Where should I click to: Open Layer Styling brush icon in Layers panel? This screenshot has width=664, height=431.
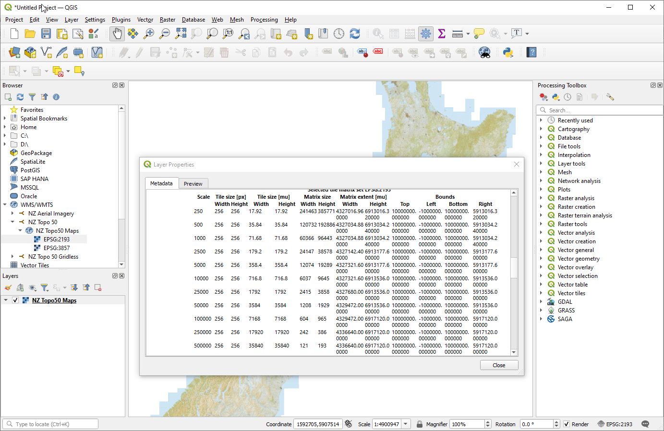(x=8, y=287)
